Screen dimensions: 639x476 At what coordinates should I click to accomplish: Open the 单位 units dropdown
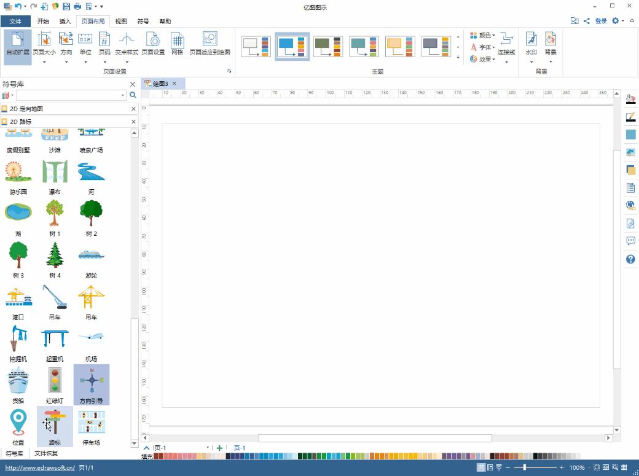point(85,47)
